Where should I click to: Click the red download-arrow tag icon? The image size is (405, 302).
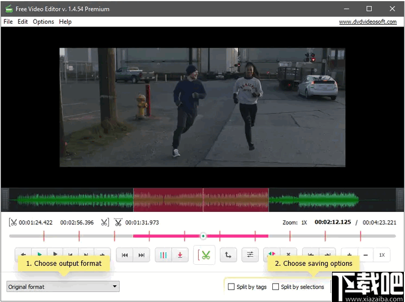[180, 255]
